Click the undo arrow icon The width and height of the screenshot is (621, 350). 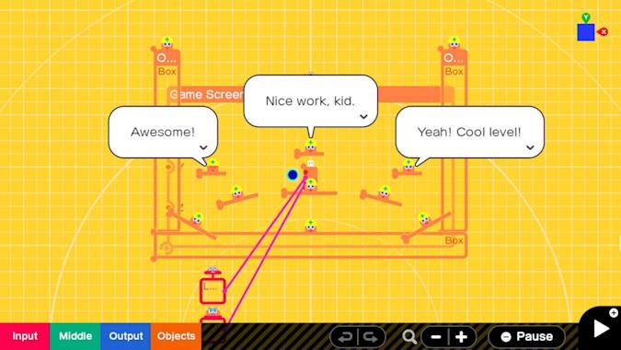pyautogui.click(x=345, y=337)
